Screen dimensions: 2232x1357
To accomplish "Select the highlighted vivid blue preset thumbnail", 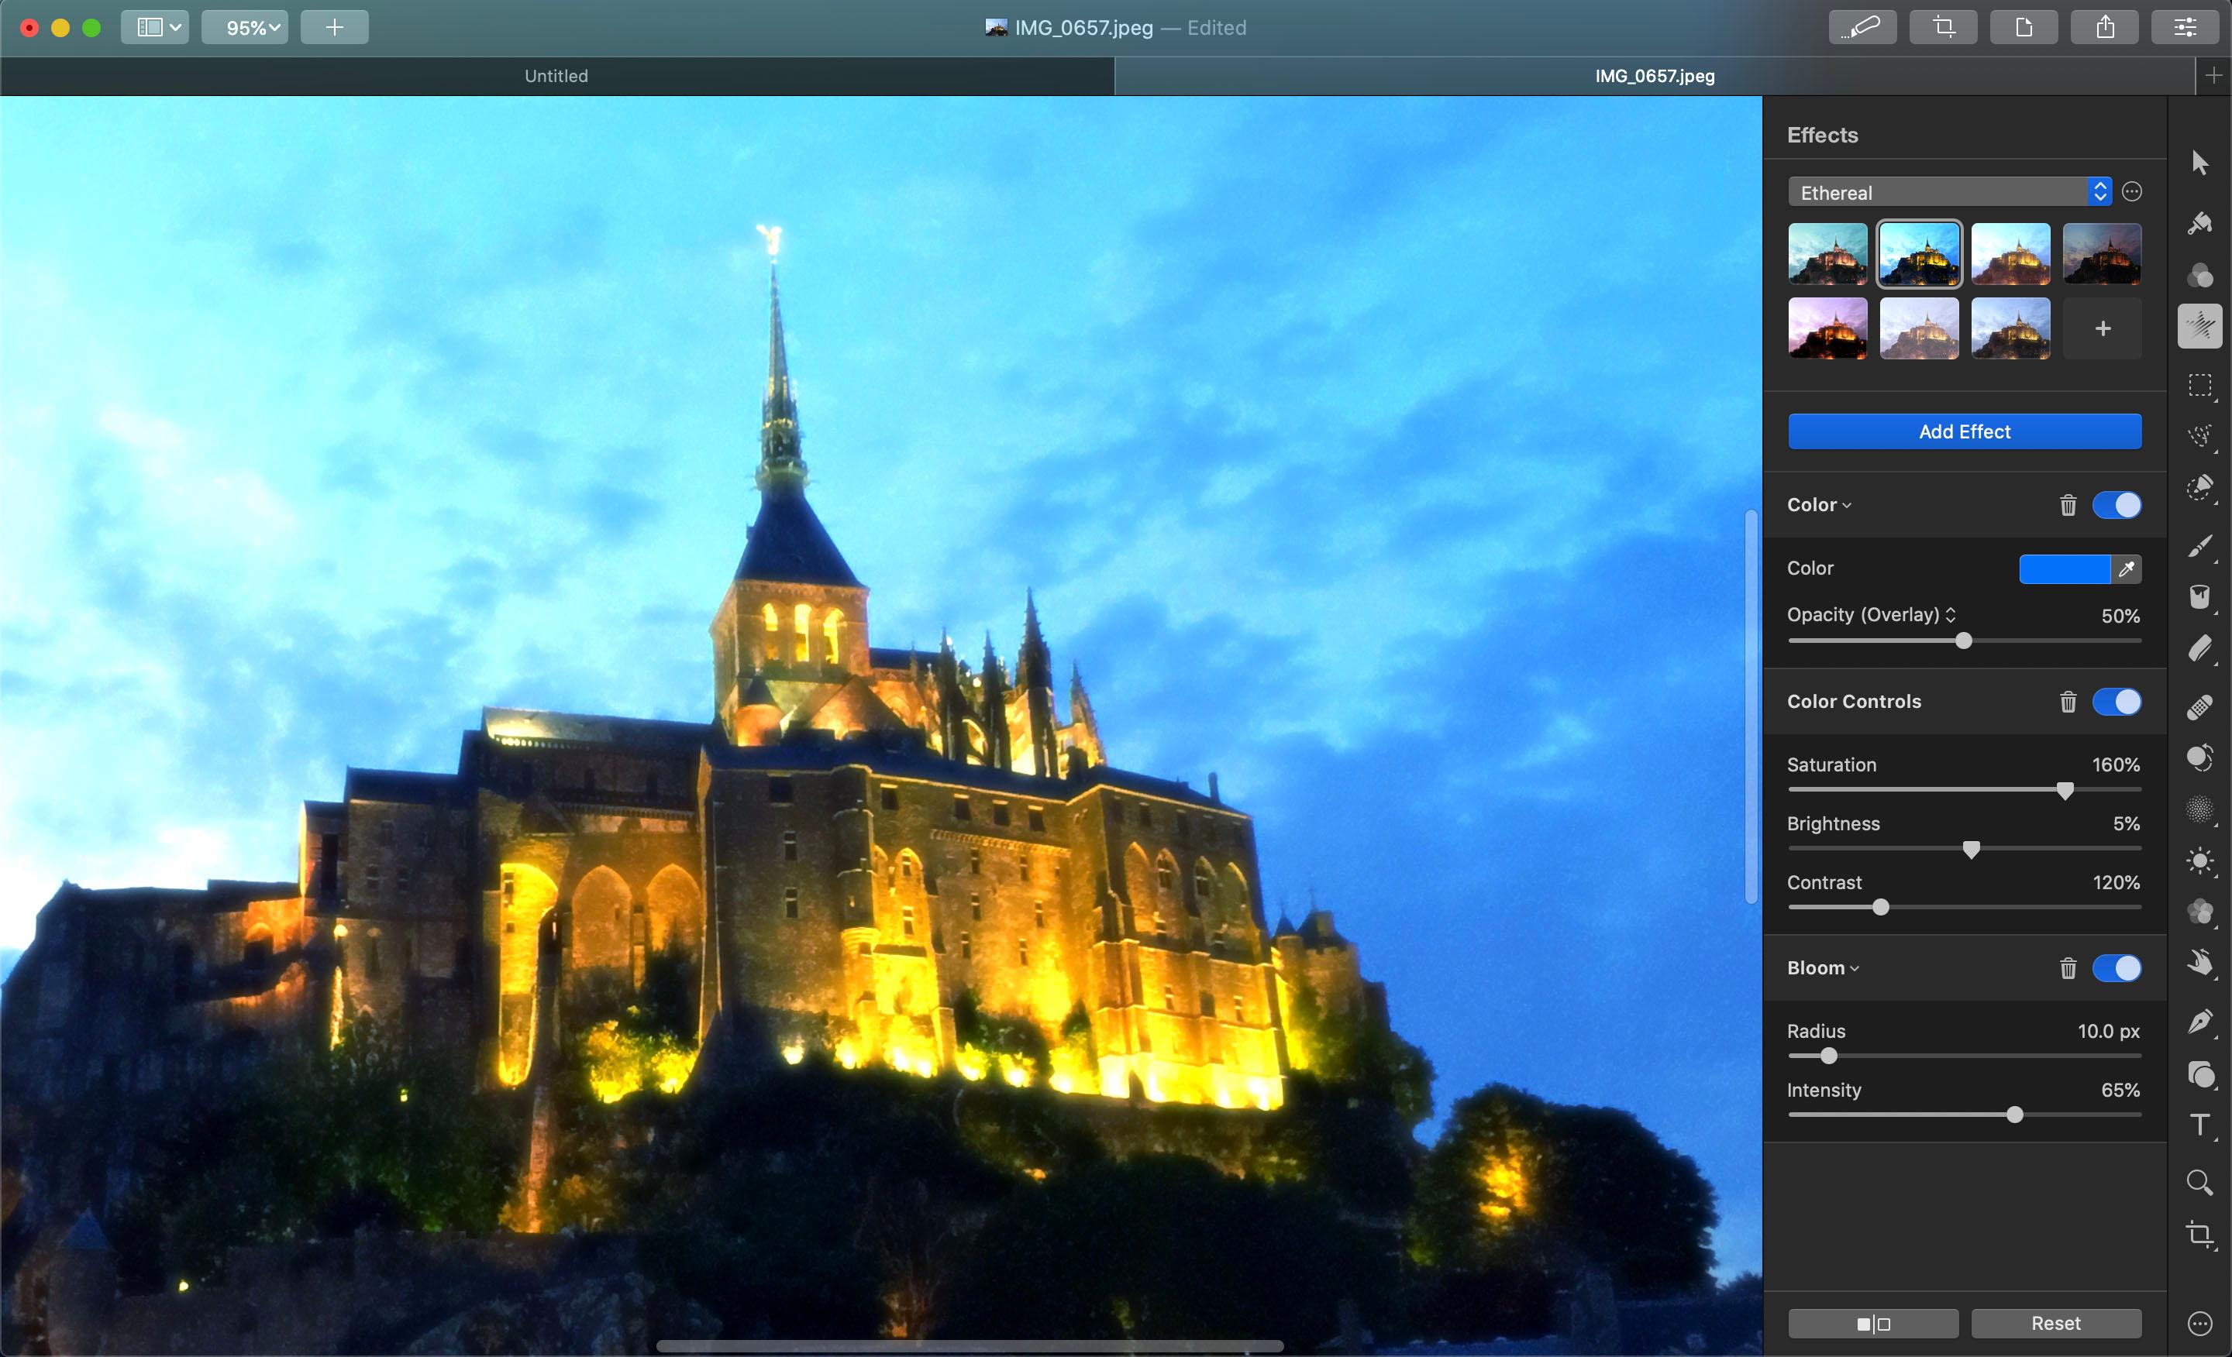I will [x=1920, y=254].
